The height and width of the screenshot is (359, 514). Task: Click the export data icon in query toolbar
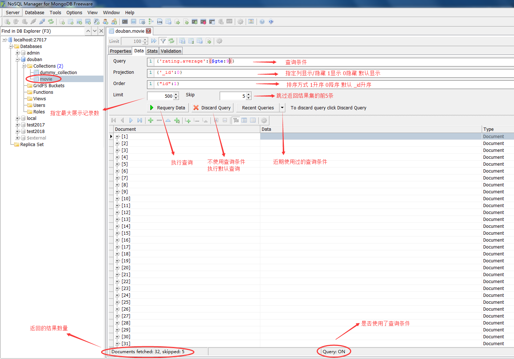click(x=209, y=41)
